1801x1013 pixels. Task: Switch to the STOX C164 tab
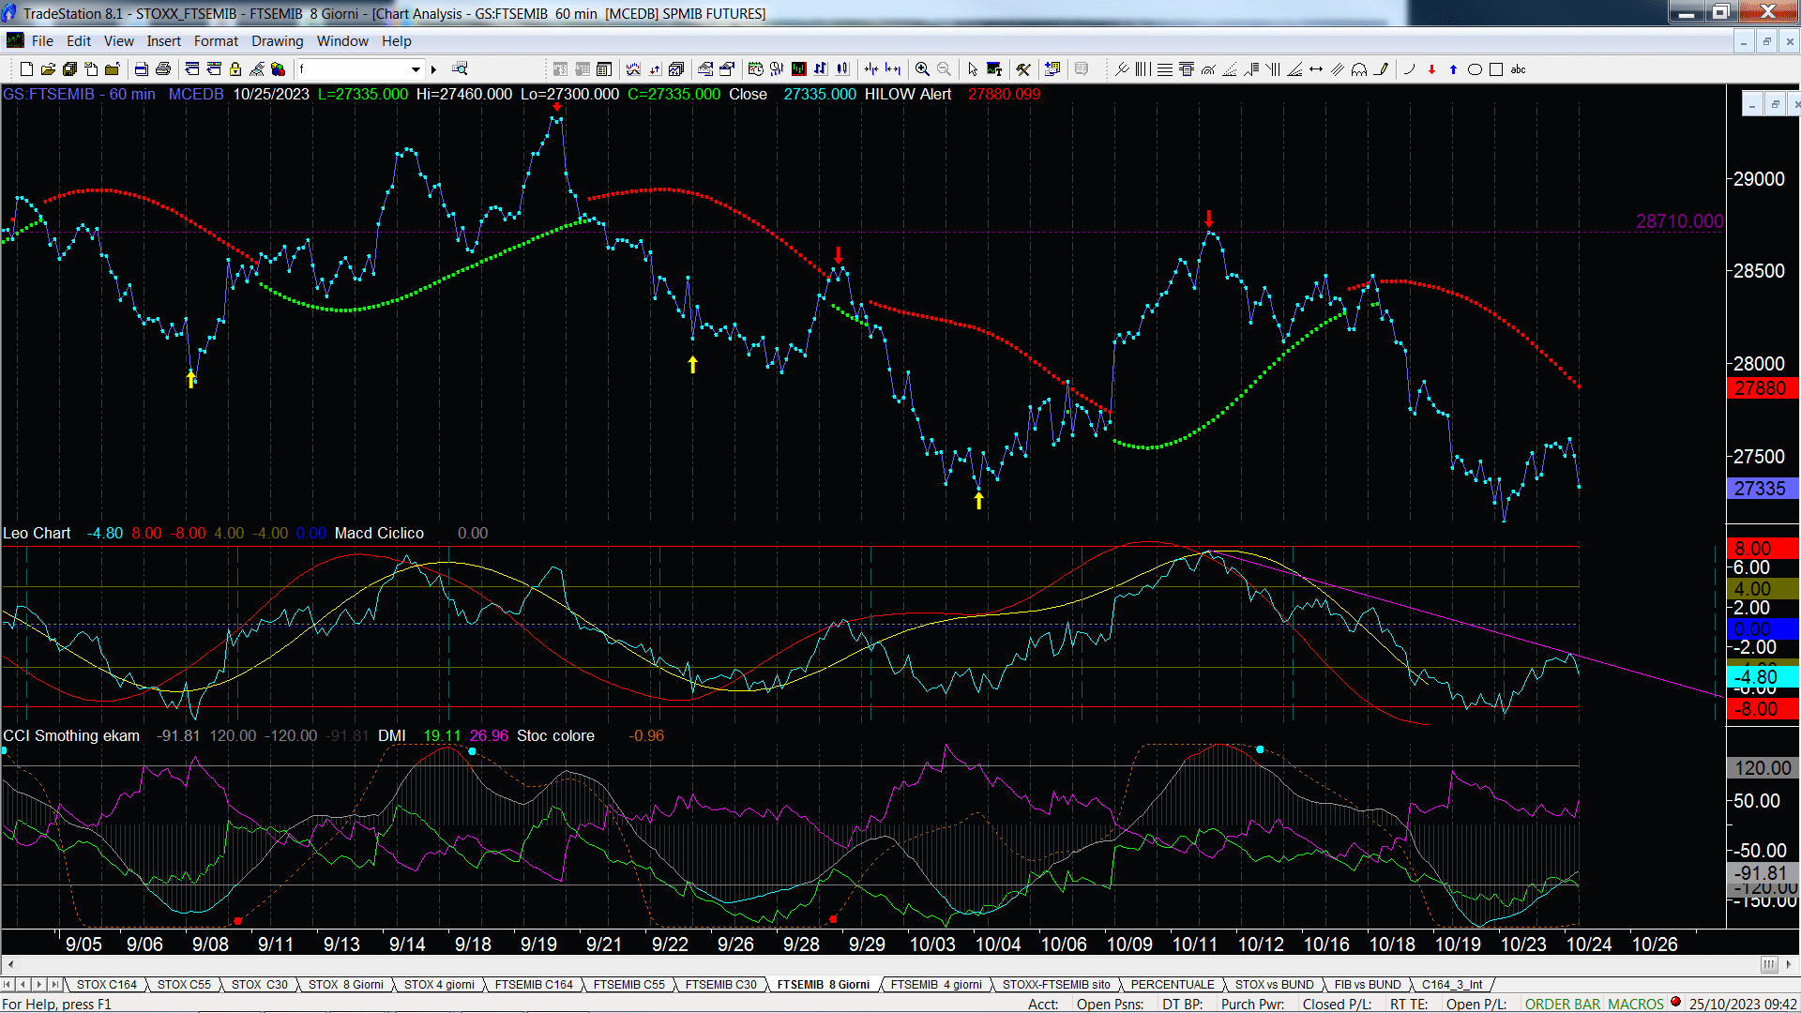[107, 985]
